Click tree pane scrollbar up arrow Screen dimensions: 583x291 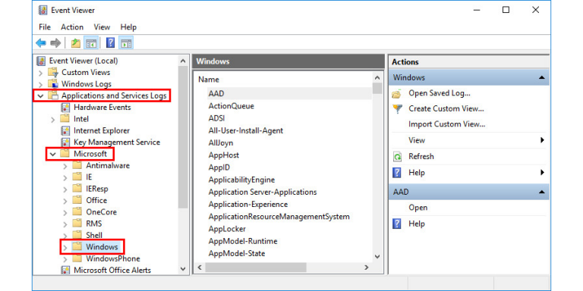tap(182, 61)
